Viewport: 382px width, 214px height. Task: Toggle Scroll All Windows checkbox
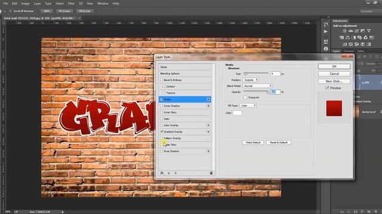click(11, 11)
